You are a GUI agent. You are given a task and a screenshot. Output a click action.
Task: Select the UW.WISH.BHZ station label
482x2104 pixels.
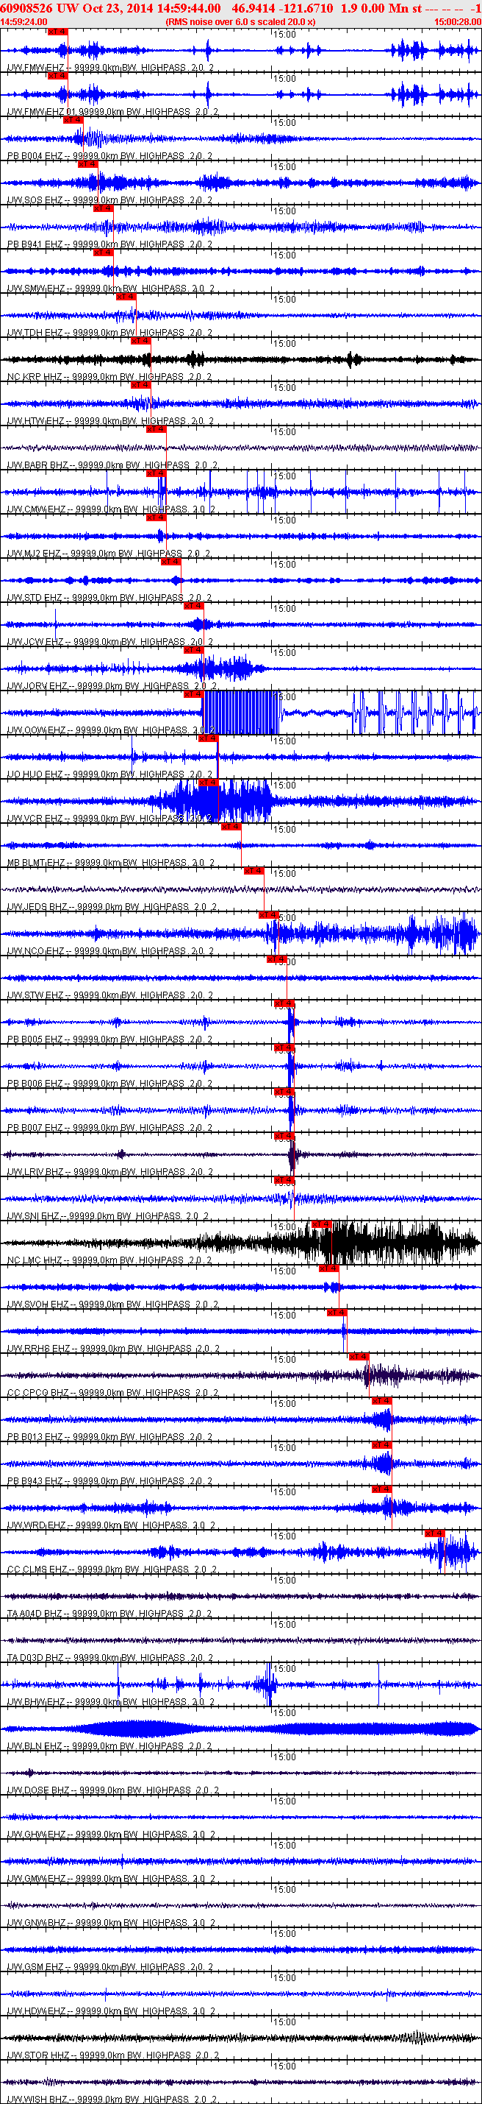point(112,2098)
